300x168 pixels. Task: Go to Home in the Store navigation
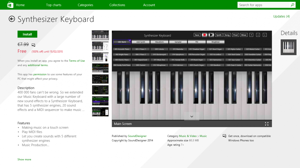pyautogui.click(x=20, y=5)
